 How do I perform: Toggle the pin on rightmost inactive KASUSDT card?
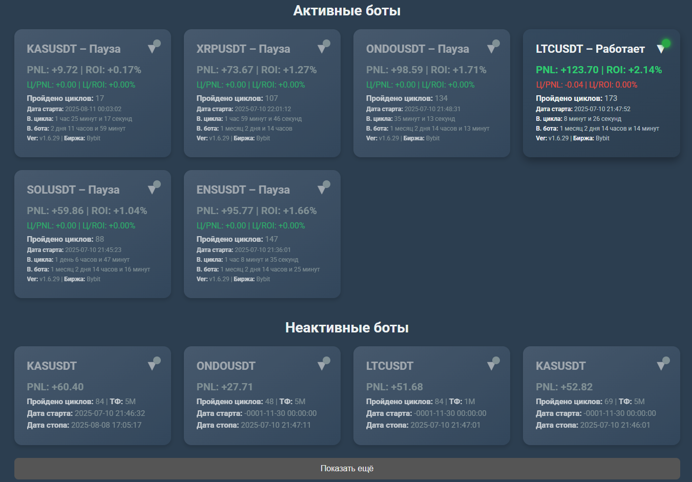click(662, 364)
